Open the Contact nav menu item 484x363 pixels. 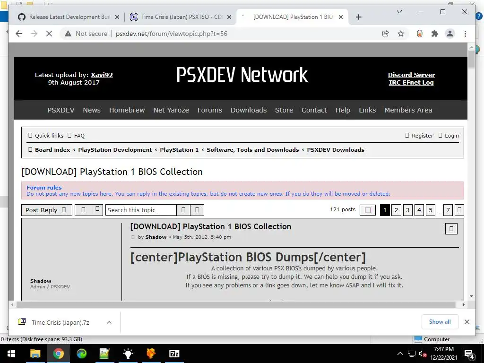[314, 110]
